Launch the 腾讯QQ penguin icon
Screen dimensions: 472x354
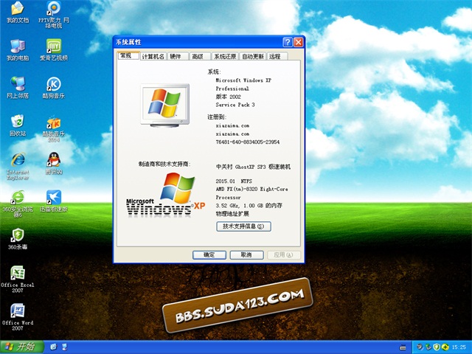point(53,160)
